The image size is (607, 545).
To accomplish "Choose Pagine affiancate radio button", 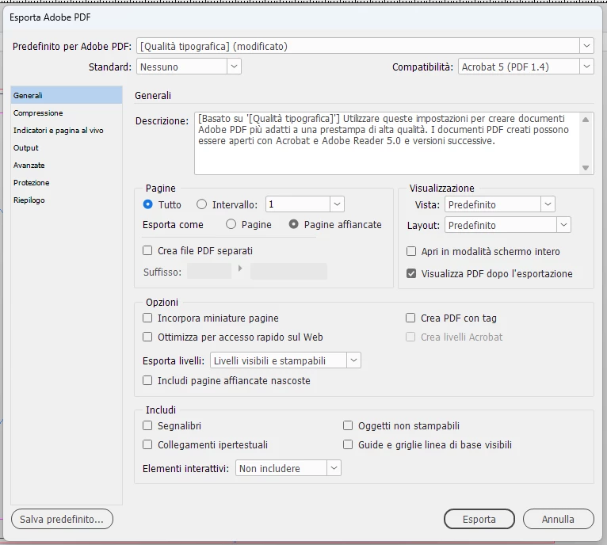I will pyautogui.click(x=293, y=224).
